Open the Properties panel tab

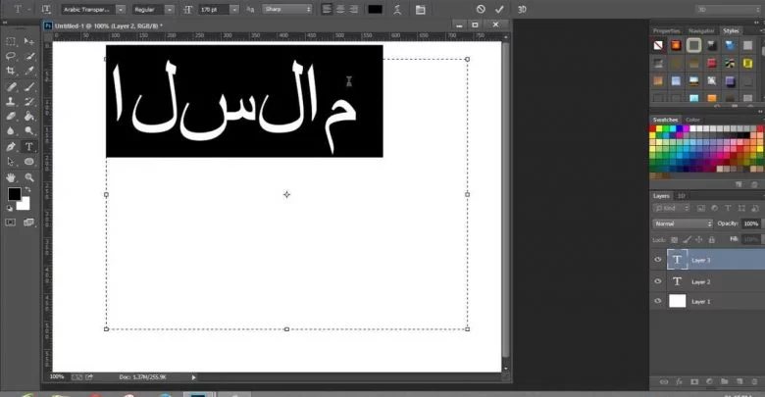(667, 30)
